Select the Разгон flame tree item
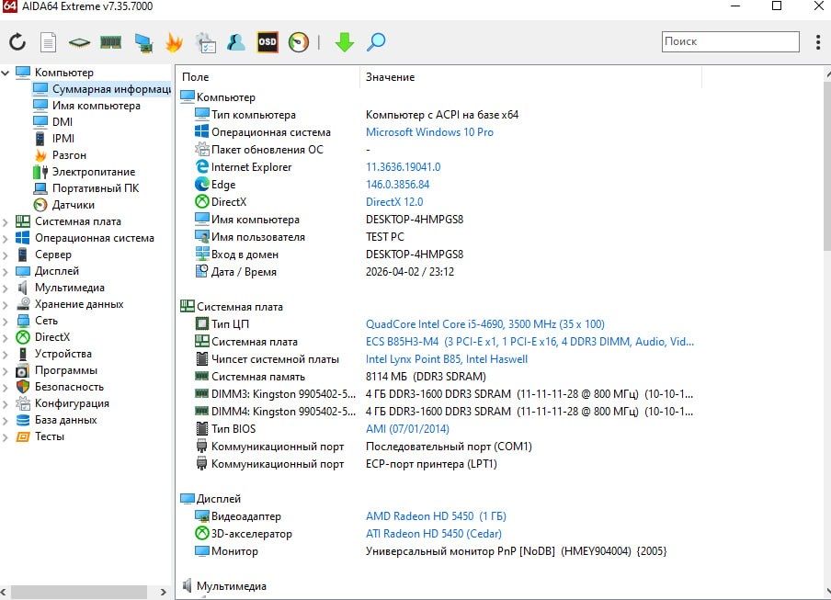Screen dimensions: 831x600 click(60, 155)
